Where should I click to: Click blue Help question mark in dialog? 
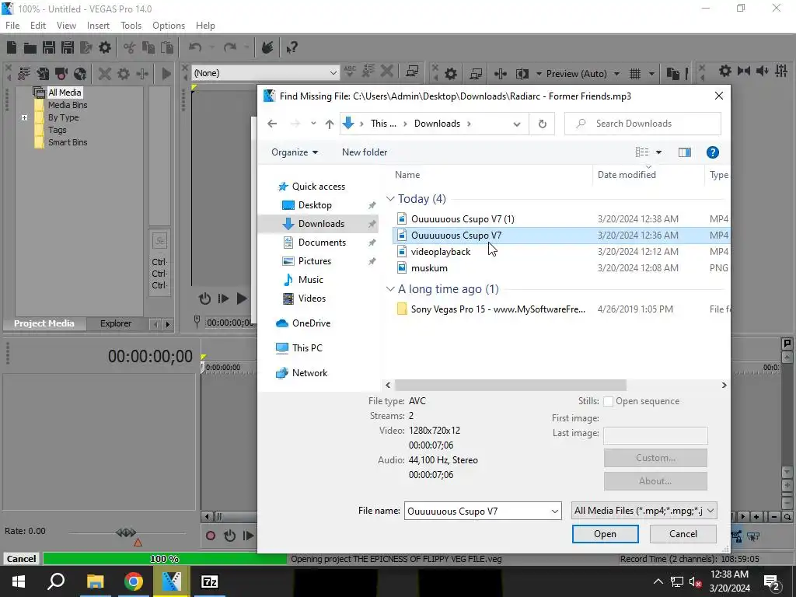(712, 152)
